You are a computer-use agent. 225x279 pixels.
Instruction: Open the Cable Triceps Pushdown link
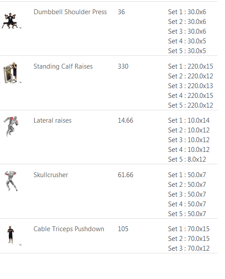[x=69, y=229]
